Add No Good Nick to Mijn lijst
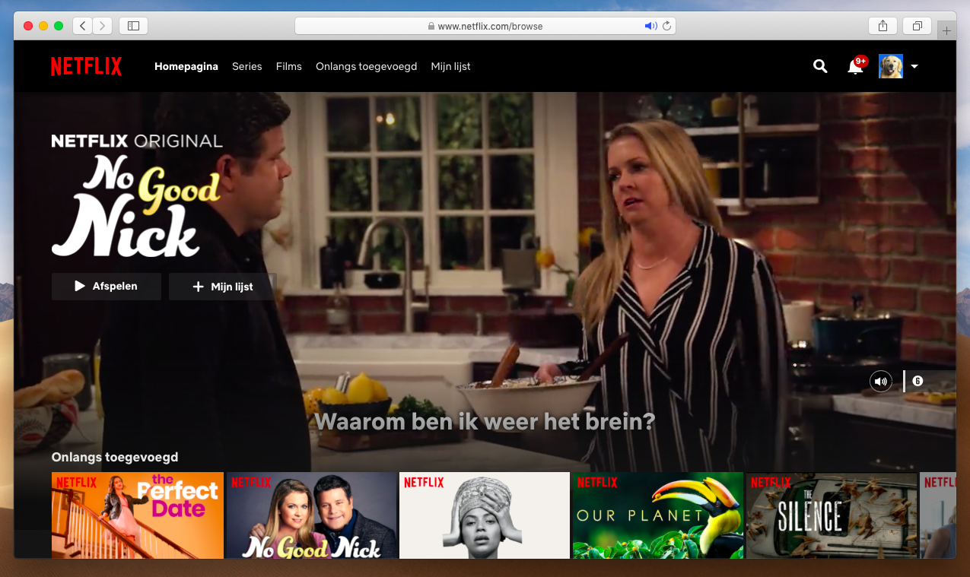This screenshot has width=970, height=577. (x=222, y=287)
